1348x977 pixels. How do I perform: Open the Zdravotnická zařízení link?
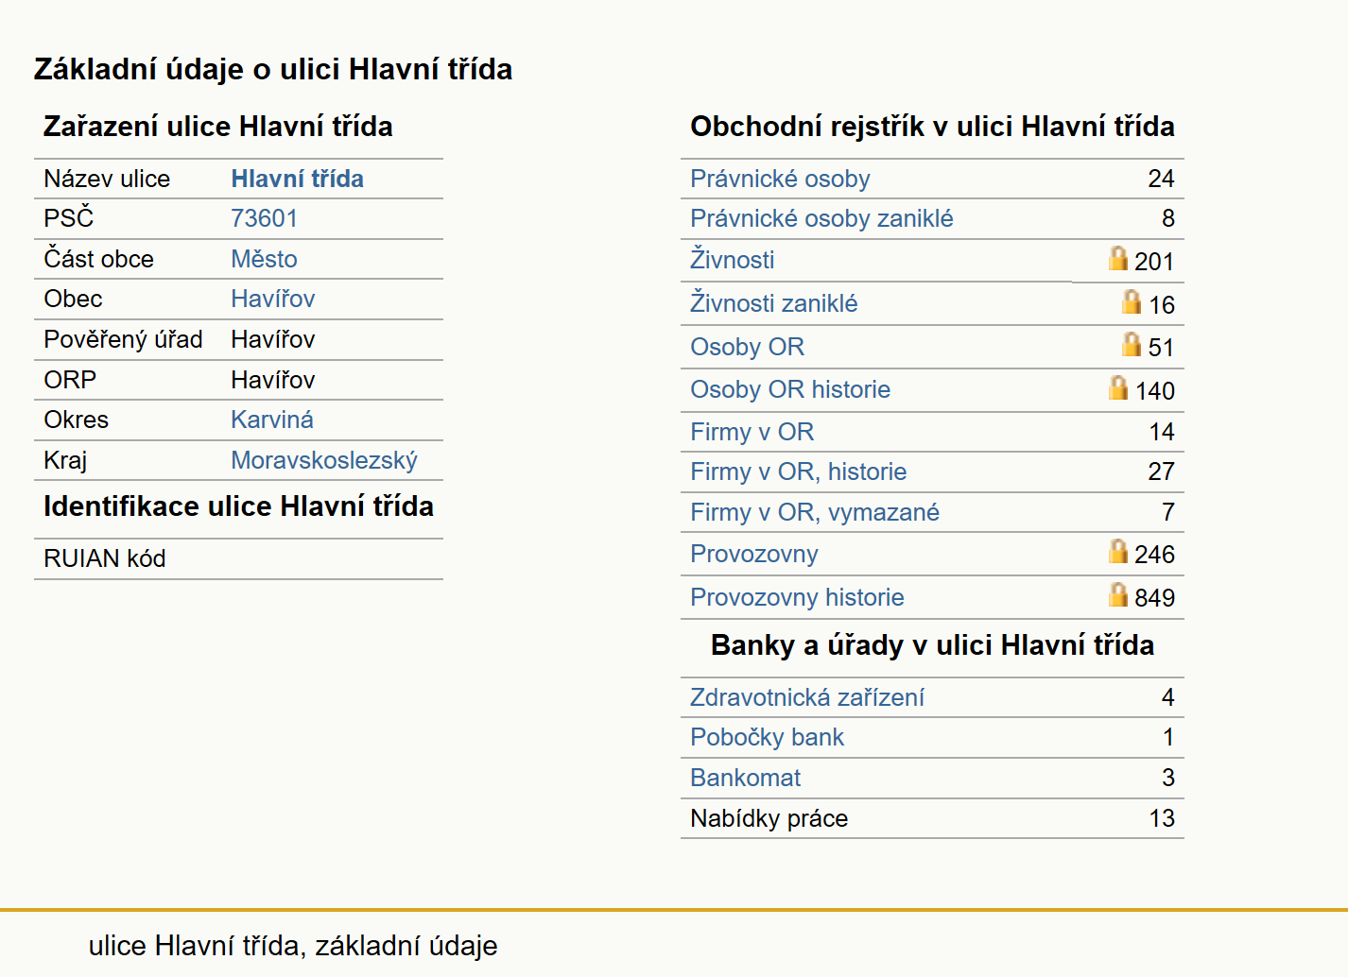click(807, 697)
